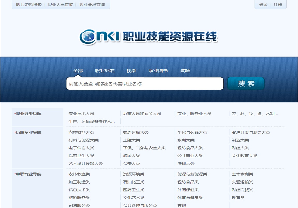This screenshot has height=208, width=298.
Task: Click the 登录 link
Action: 263,5
